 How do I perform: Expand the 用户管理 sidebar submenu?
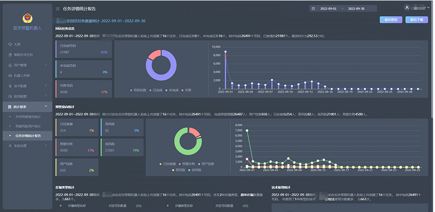[46, 65]
